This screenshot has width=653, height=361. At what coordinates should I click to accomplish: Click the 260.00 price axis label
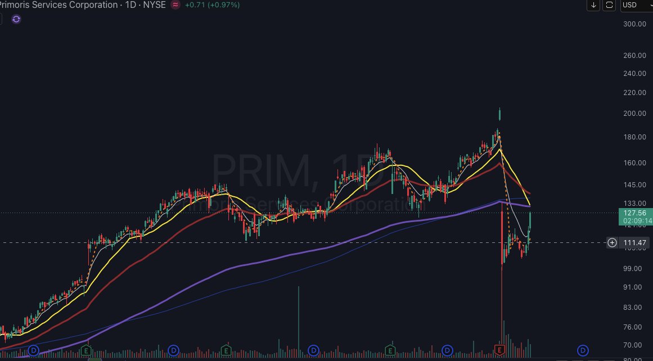click(634, 55)
